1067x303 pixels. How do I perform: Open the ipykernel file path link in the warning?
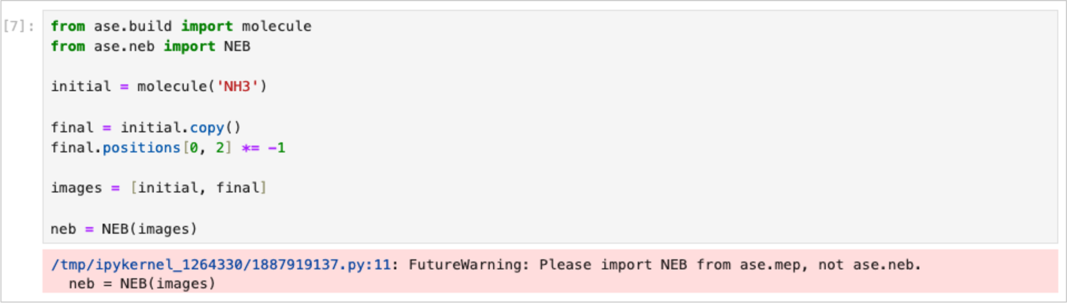(220, 265)
